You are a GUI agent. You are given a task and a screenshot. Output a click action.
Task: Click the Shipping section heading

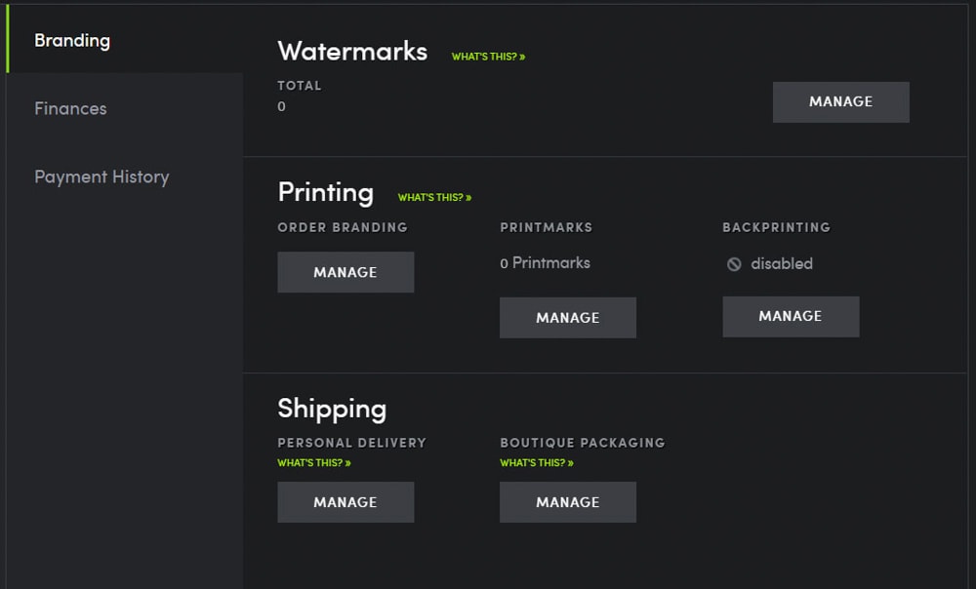[x=332, y=409]
